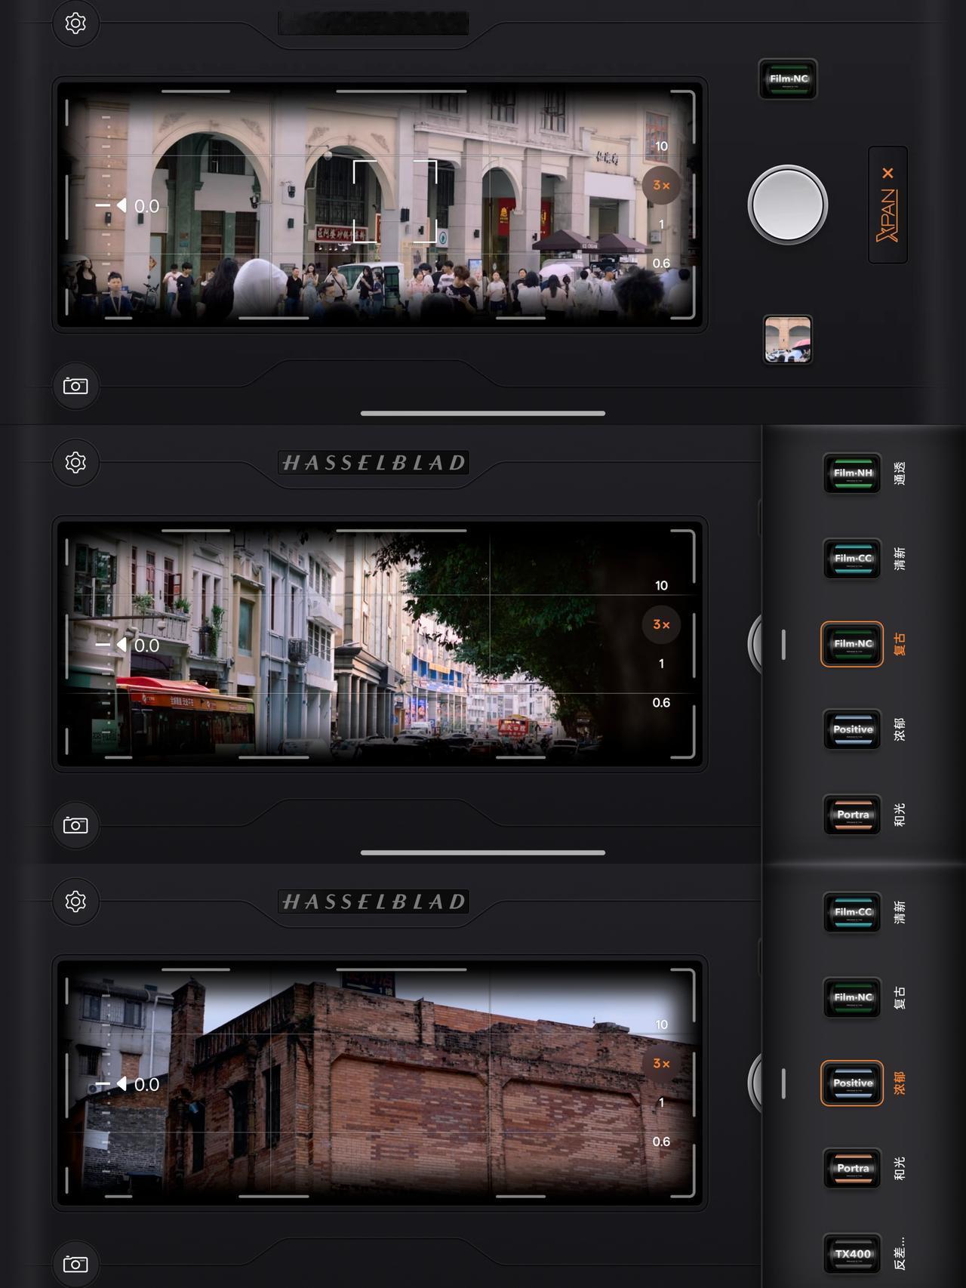Switch camera icon in top panel
Image resolution: width=966 pixels, height=1288 pixels.
pyautogui.click(x=75, y=386)
